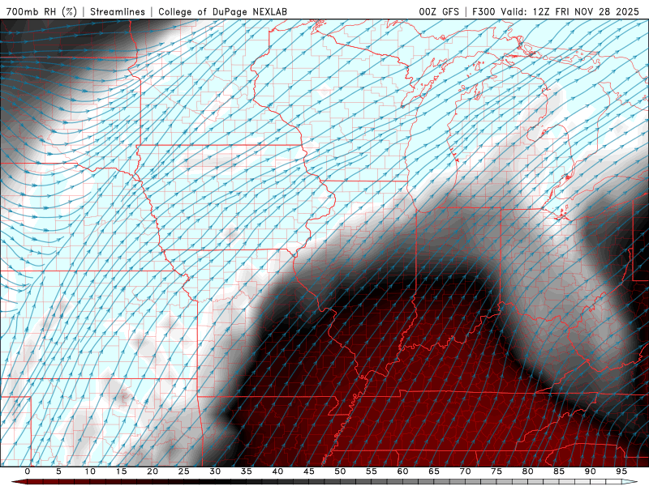This screenshot has height=486, width=649.
Task: Click colorbar label 90
Action: [591, 471]
